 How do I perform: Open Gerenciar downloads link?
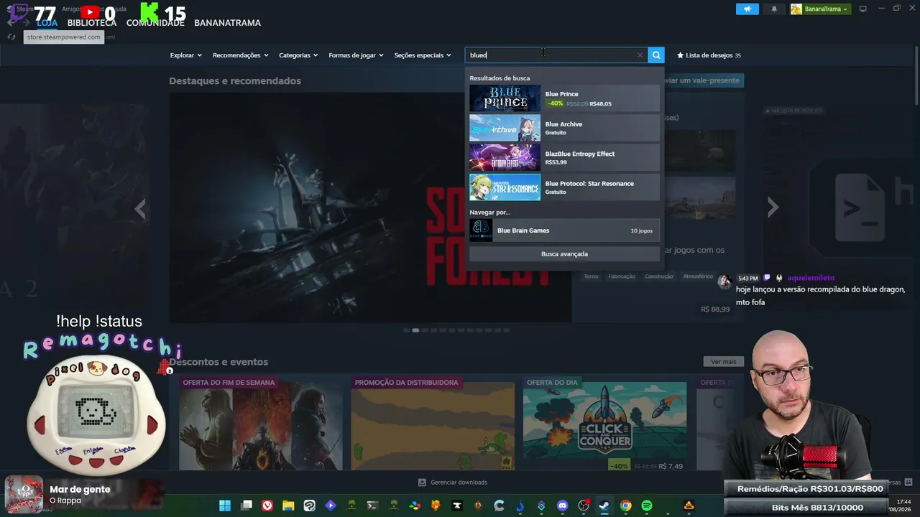tap(459, 483)
